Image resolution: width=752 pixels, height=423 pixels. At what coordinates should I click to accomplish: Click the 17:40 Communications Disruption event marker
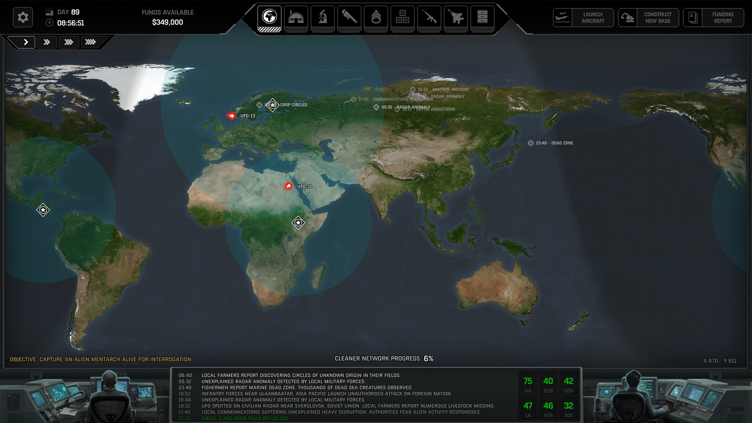[353, 100]
